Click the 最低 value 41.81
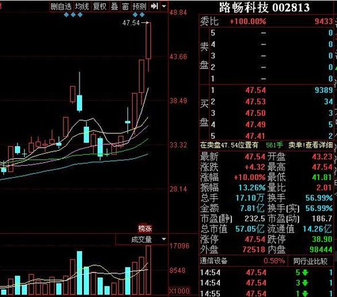This screenshot has width=337, height=297. click(x=322, y=177)
